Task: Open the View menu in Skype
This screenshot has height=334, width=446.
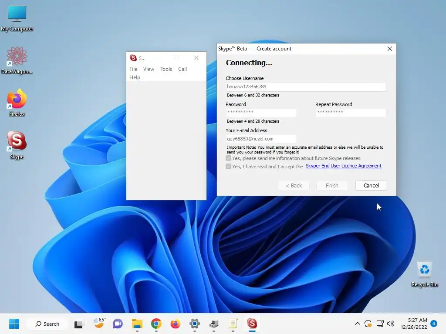Action: click(149, 69)
